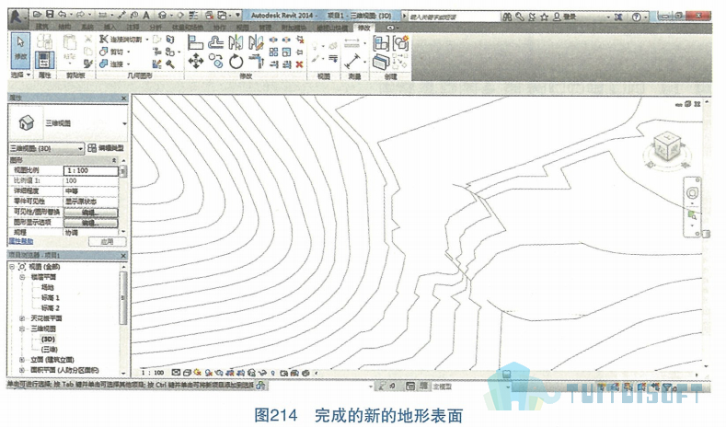Open the 三维视图 type selector dropdown
Viewport: 726px width, 427px height.
[124, 123]
